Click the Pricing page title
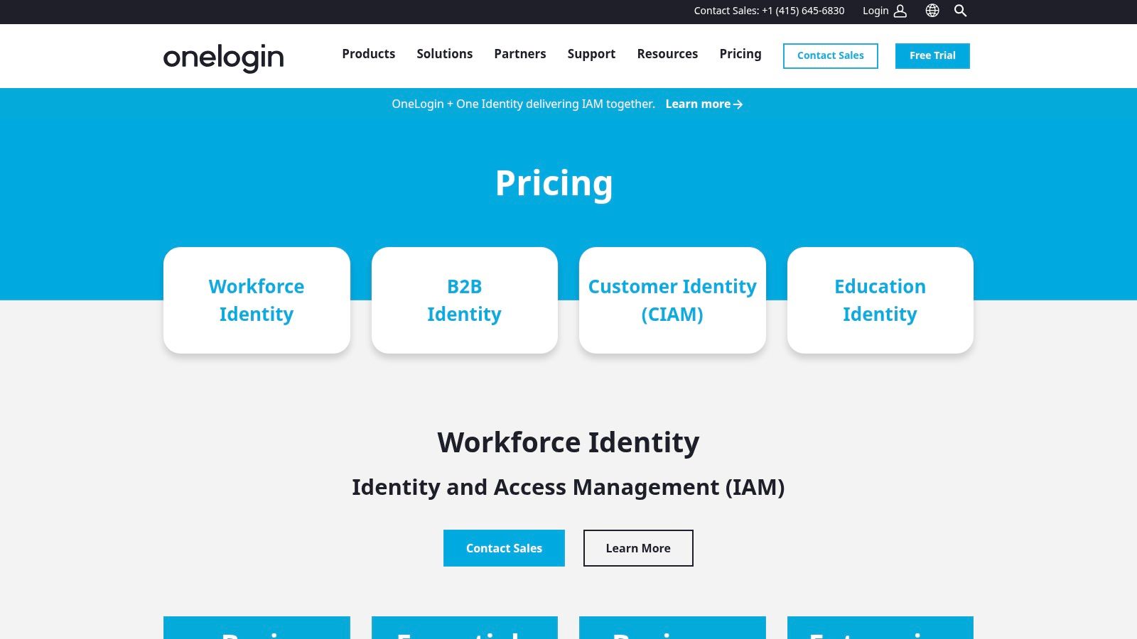The width and height of the screenshot is (1137, 639). tap(554, 183)
